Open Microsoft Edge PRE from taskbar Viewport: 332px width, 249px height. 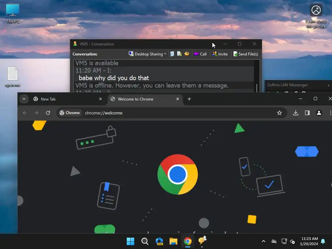[x=159, y=241]
